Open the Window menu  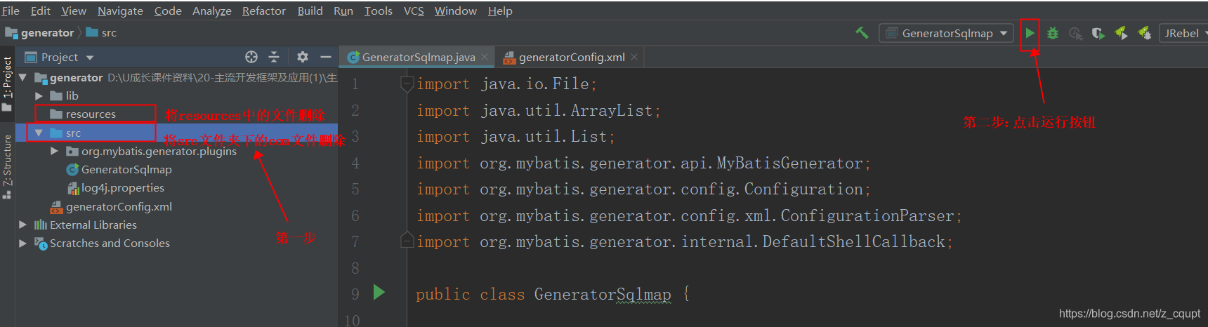point(456,11)
